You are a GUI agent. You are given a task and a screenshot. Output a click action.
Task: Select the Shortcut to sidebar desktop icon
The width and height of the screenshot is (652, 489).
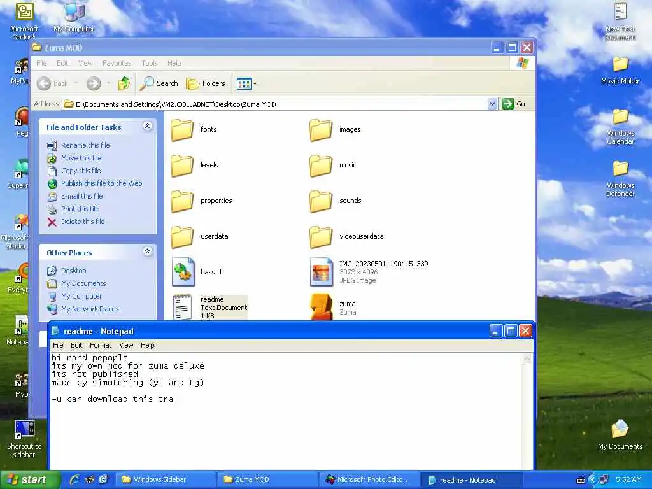(24, 439)
